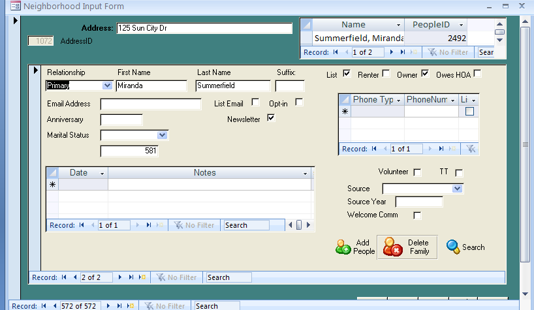Image resolution: width=534 pixels, height=310 pixels.
Task: Go to previous record in people subform navigator
Action: [x=74, y=277]
